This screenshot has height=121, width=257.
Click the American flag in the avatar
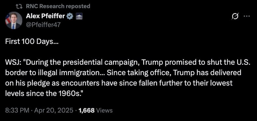pyautogui.click(x=7, y=19)
